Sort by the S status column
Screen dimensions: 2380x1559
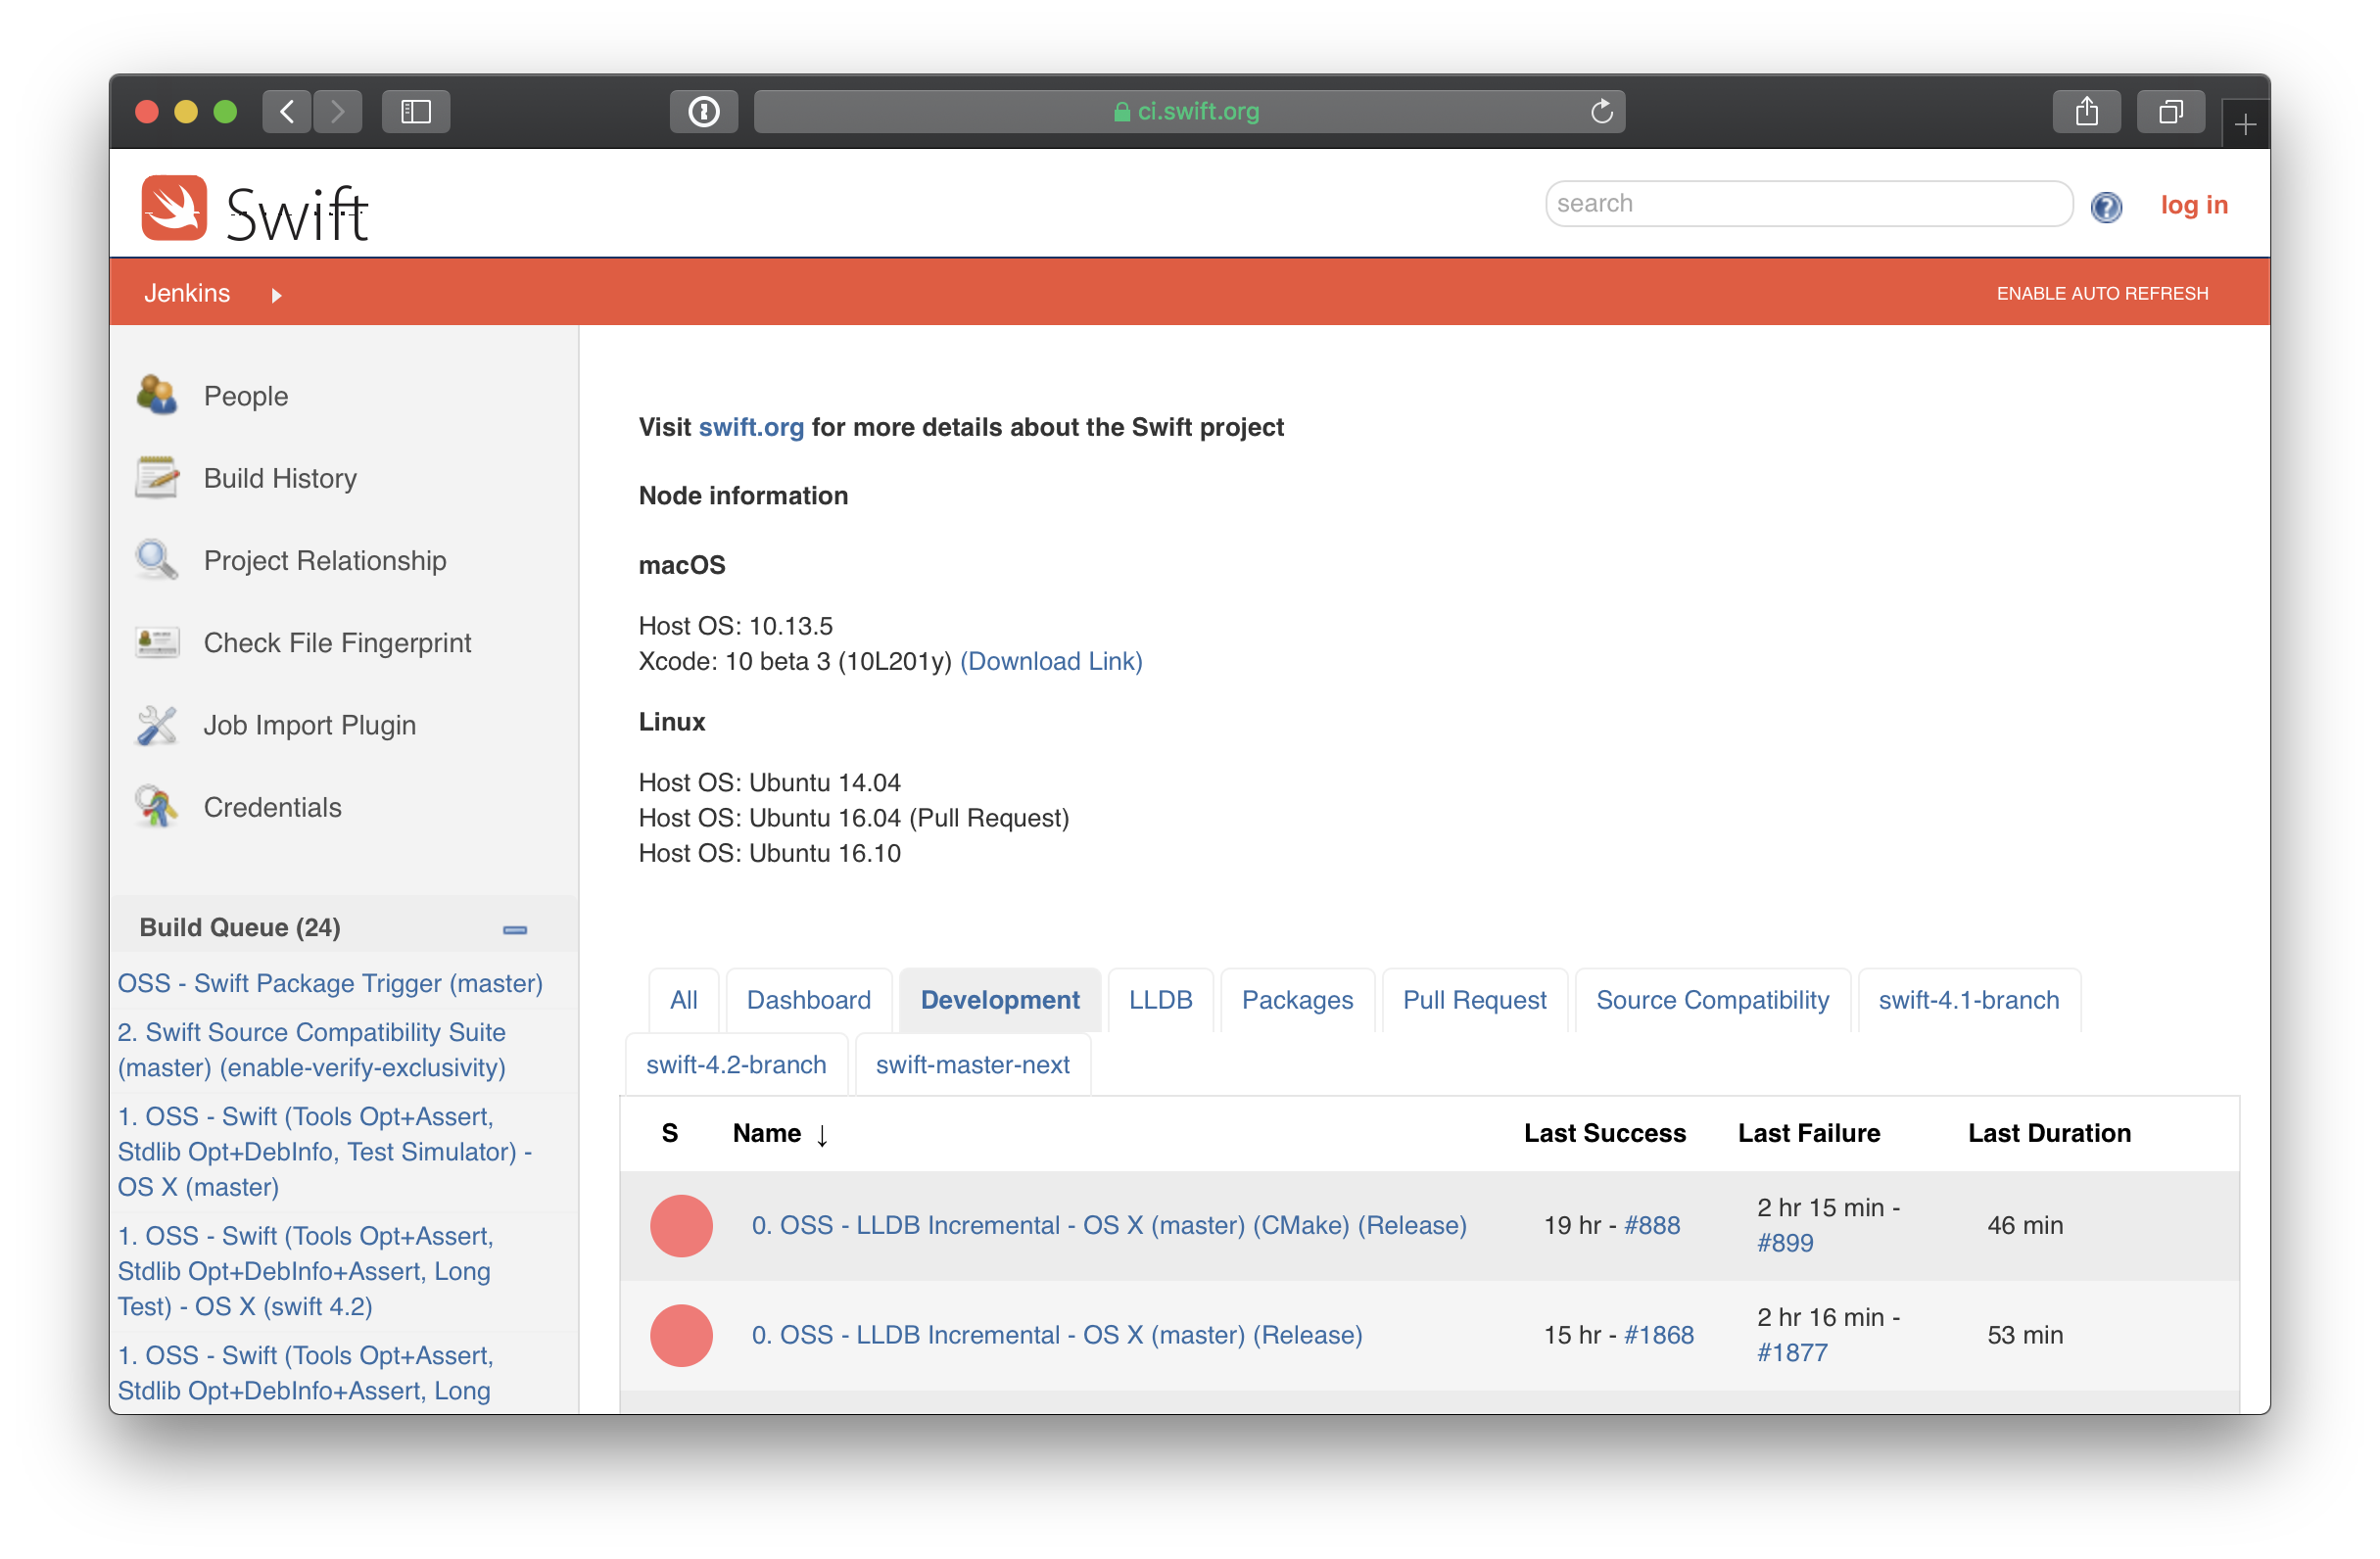point(670,1133)
